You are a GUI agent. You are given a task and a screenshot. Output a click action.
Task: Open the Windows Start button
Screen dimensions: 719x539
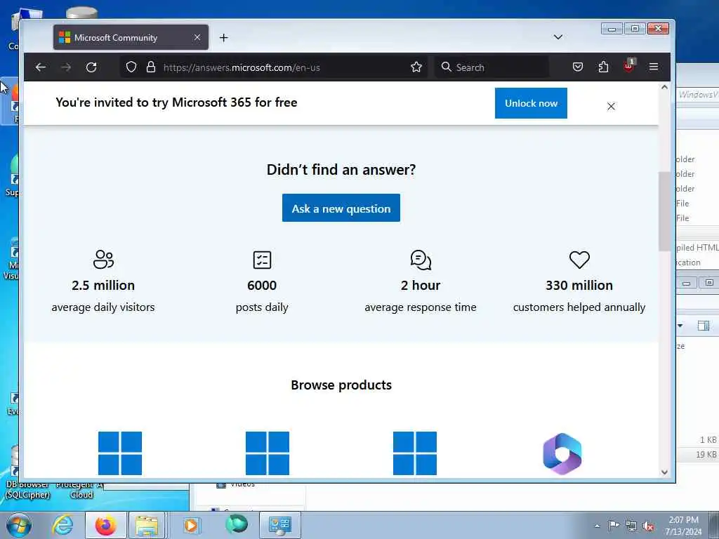19,526
